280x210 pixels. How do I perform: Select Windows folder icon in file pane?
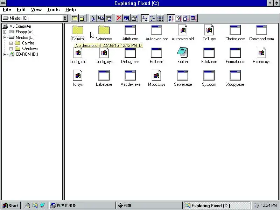click(x=104, y=30)
